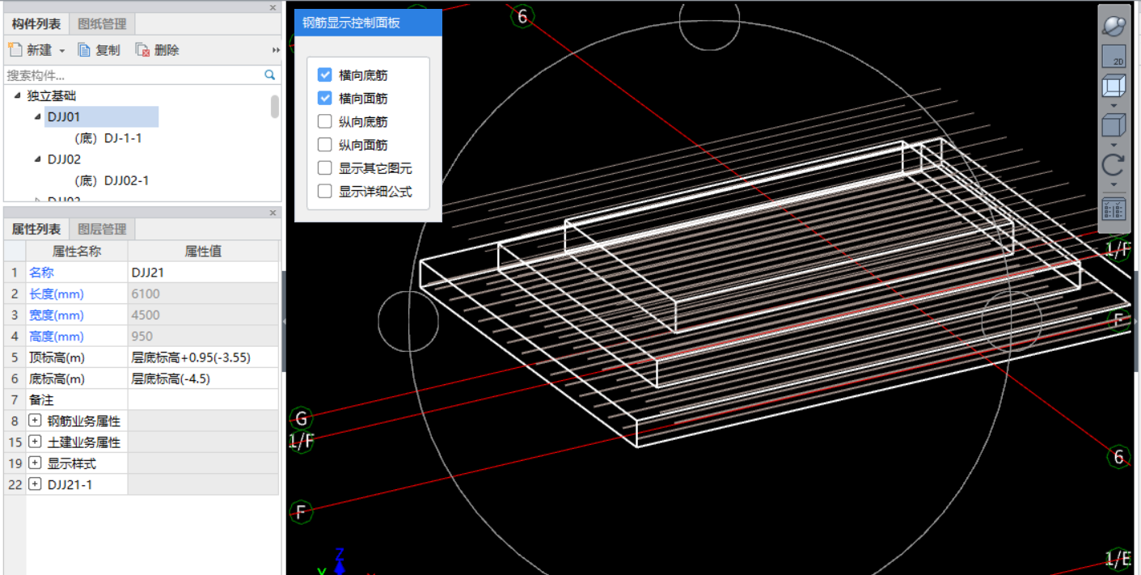Click 宽度 value 4500
This screenshot has width=1141, height=575.
click(203, 315)
